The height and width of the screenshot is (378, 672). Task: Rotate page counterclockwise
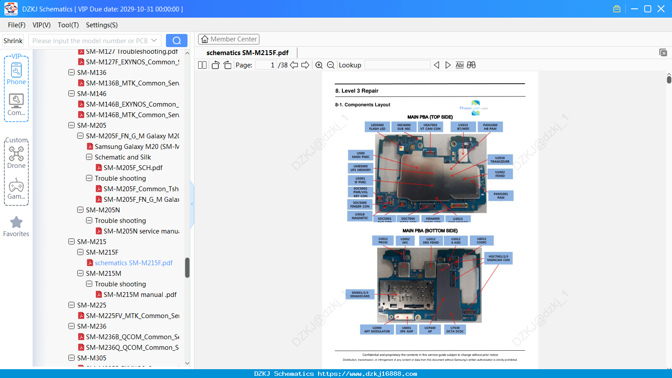tap(216, 65)
